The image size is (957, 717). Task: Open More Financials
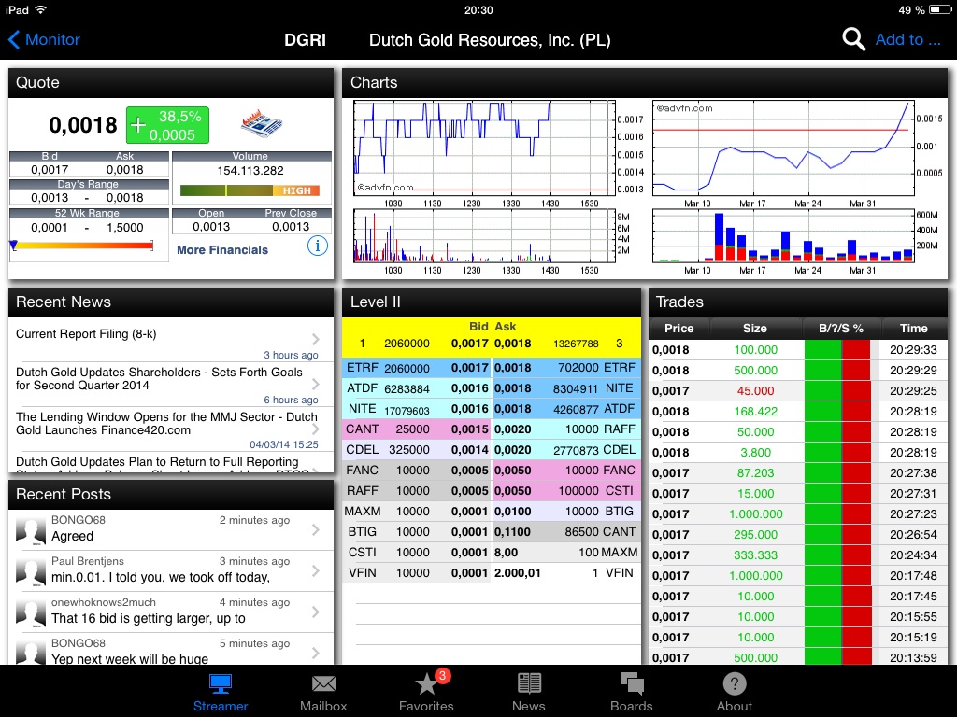click(x=224, y=250)
